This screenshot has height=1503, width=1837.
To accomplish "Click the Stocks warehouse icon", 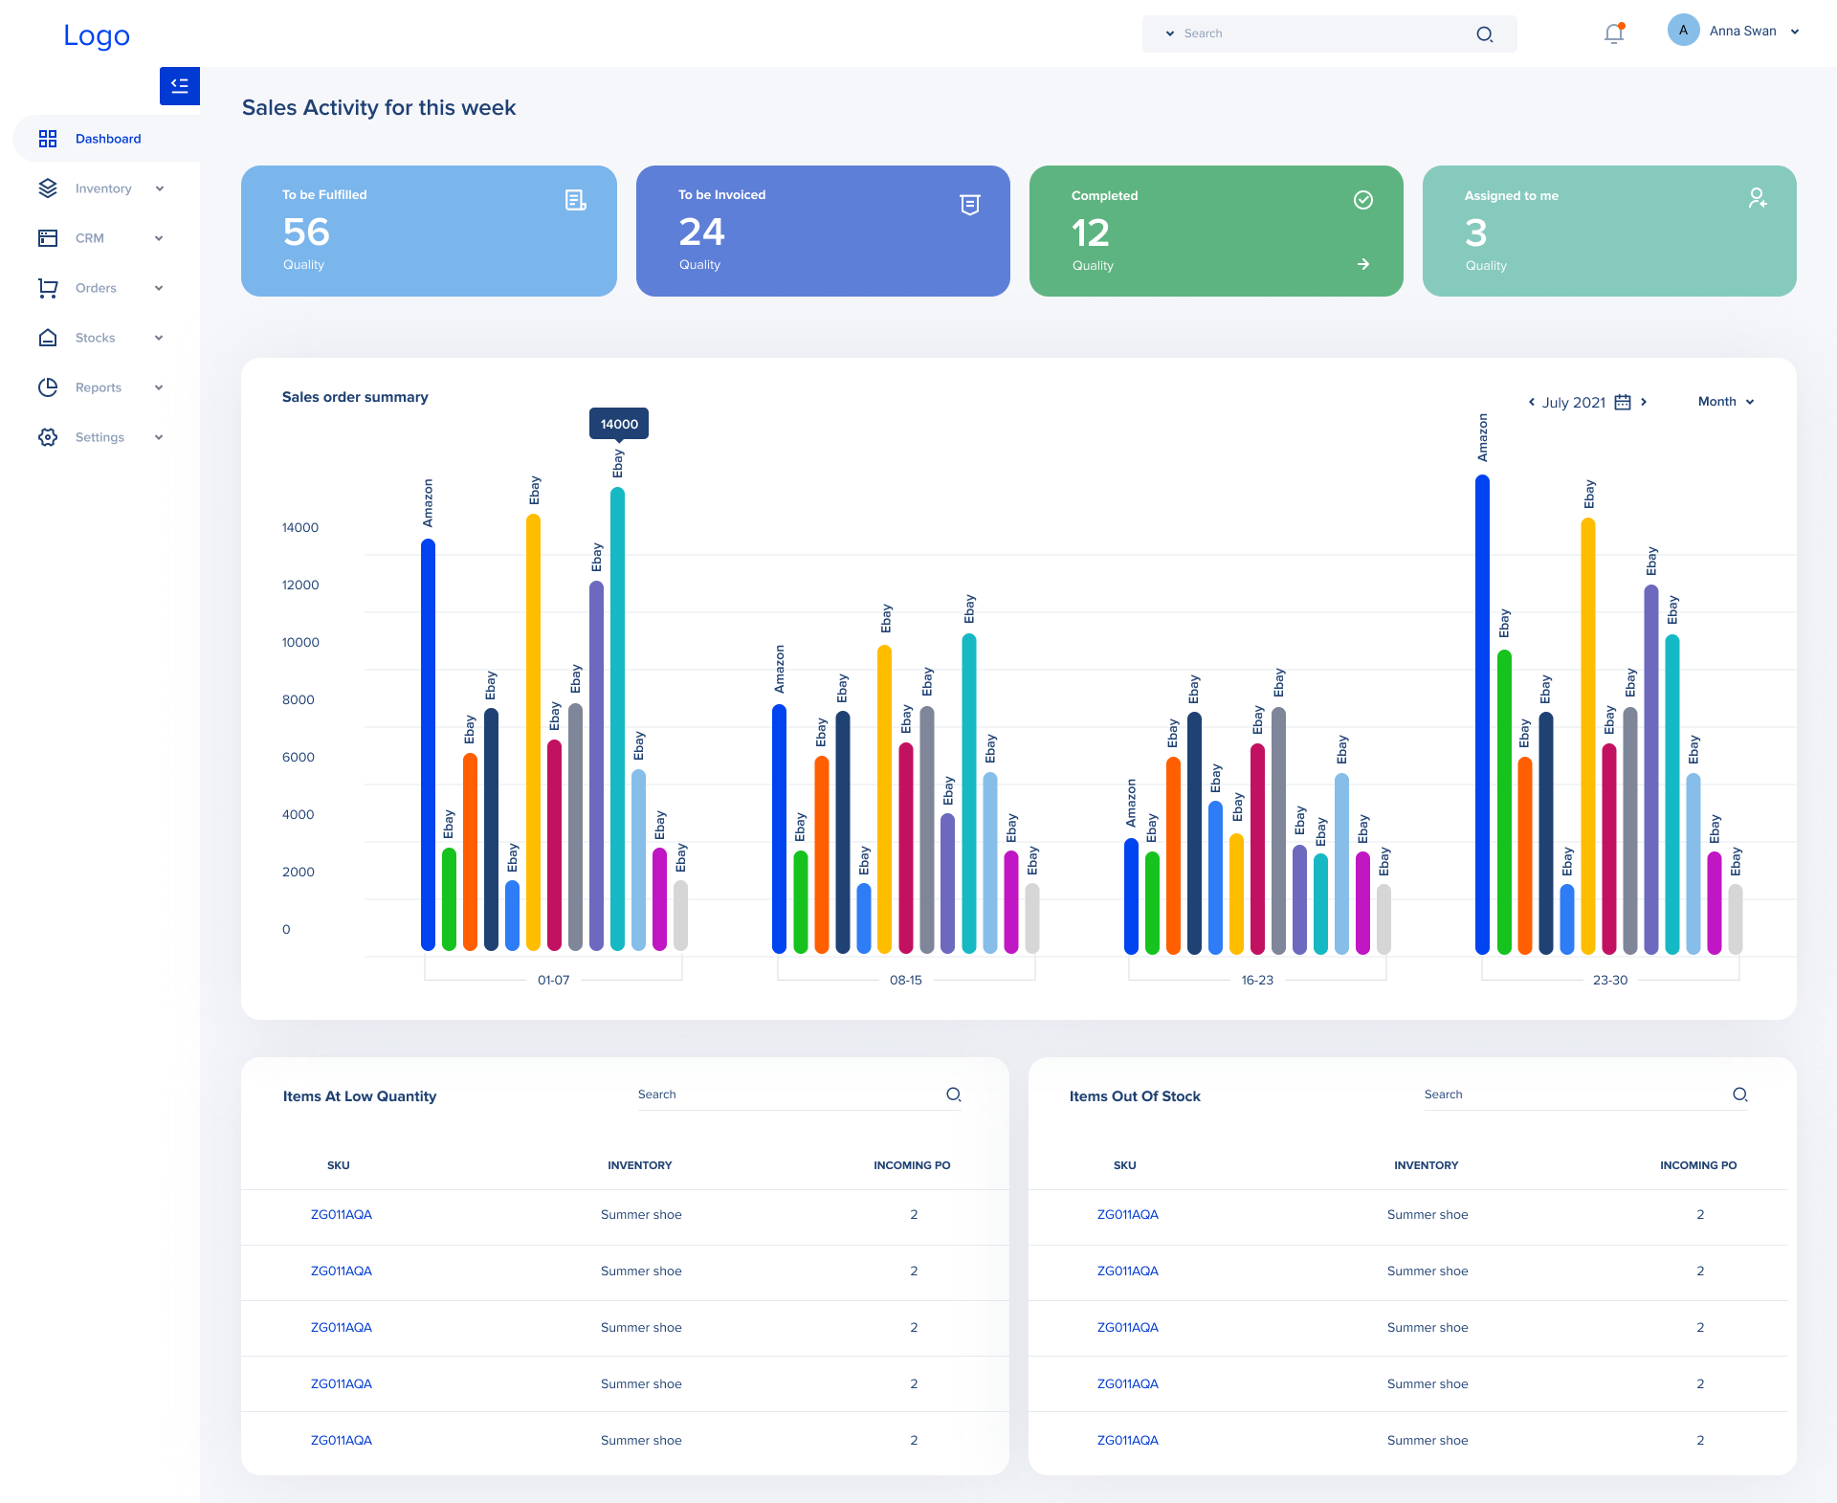I will pos(48,338).
